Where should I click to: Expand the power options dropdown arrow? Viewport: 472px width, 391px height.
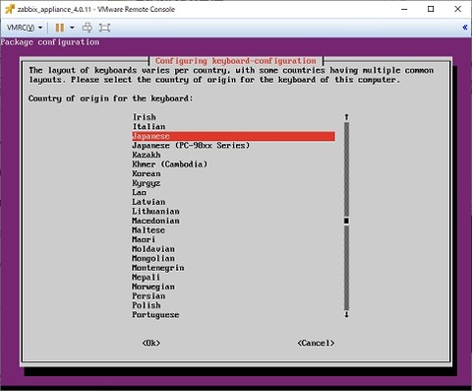coord(72,28)
